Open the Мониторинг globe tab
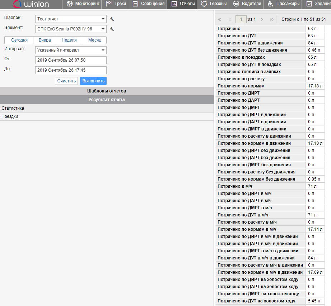Screen dimensions: 331x306 (x=82, y=4)
